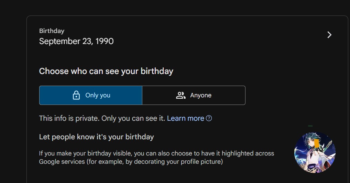Viewport: 350px width, 183px height.
Task: Click the Birthday label
Action: click(x=52, y=31)
